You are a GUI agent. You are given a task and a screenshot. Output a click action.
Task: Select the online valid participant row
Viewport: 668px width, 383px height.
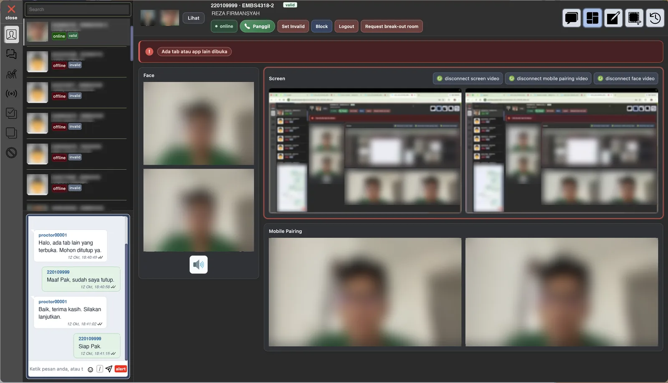pyautogui.click(x=77, y=32)
